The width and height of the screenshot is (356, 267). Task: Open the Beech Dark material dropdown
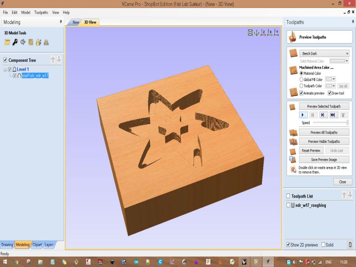[324, 53]
